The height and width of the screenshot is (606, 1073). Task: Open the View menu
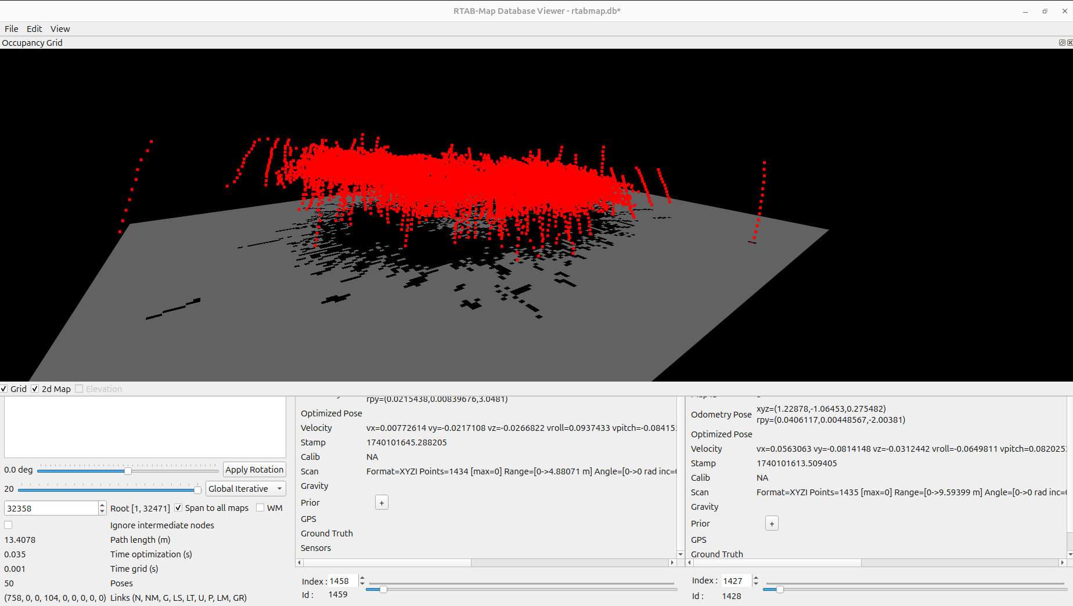60,29
